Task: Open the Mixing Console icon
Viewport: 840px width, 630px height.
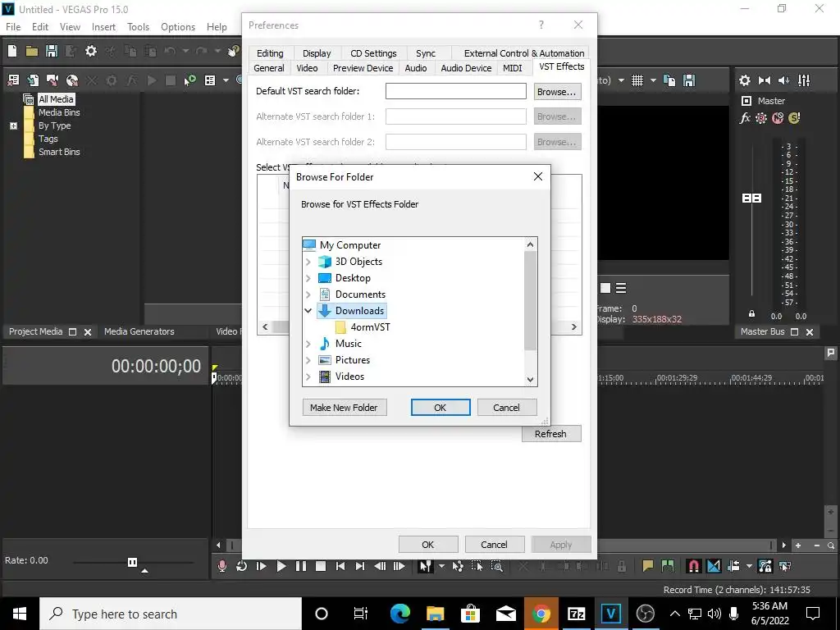Action: pos(804,80)
